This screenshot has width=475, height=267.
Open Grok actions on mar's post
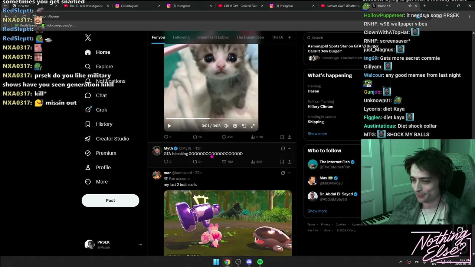(283, 173)
